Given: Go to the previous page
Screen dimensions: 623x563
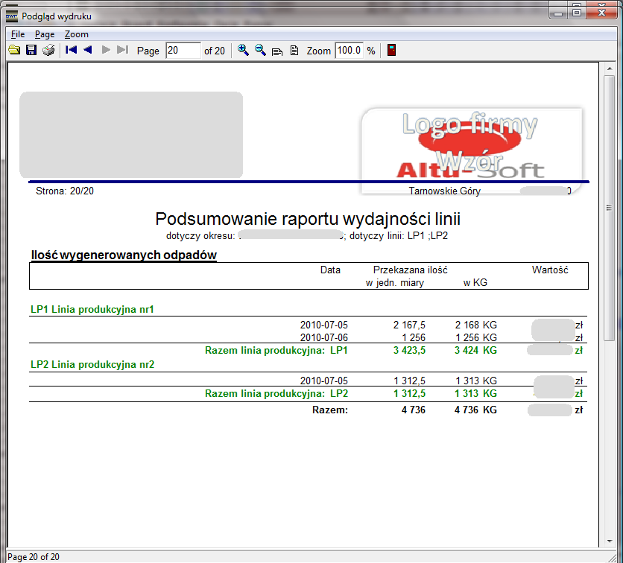Looking at the screenshot, I should pyautogui.click(x=88, y=50).
